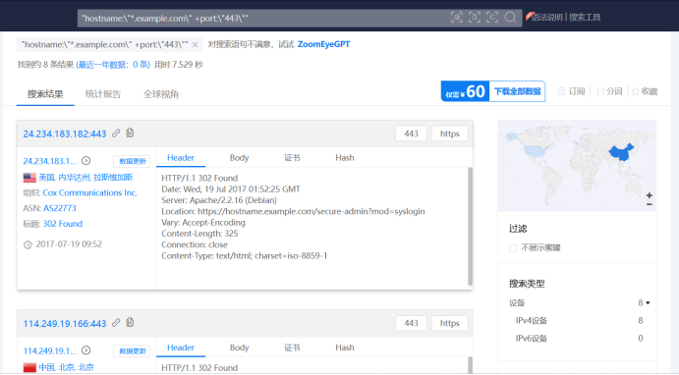This screenshot has width=679, height=375.
Task: Click the 收藏 star favorite button
Action: 645,91
